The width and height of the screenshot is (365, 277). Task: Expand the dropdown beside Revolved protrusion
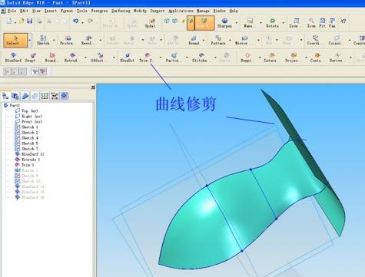(100, 40)
